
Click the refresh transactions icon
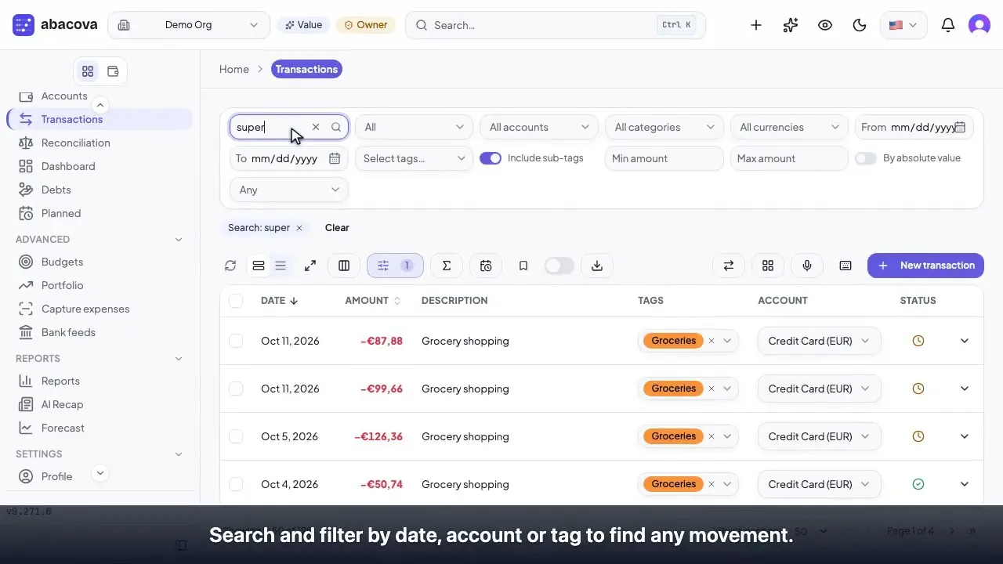230,266
